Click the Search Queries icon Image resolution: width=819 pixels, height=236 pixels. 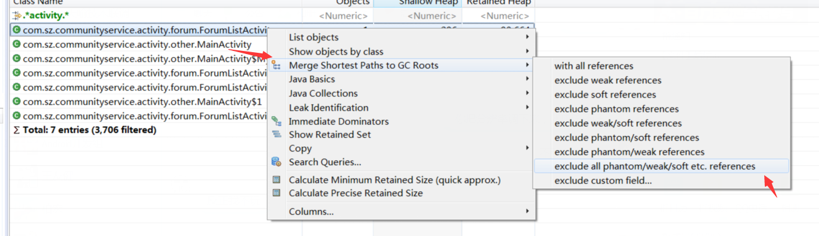(276, 162)
